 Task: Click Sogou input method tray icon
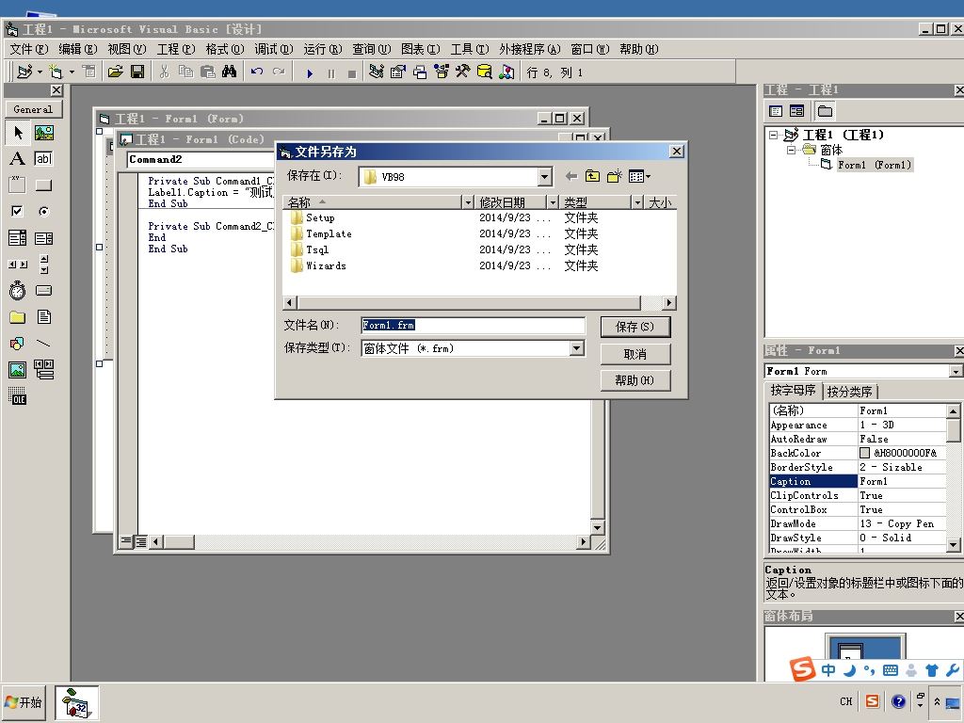click(x=873, y=701)
